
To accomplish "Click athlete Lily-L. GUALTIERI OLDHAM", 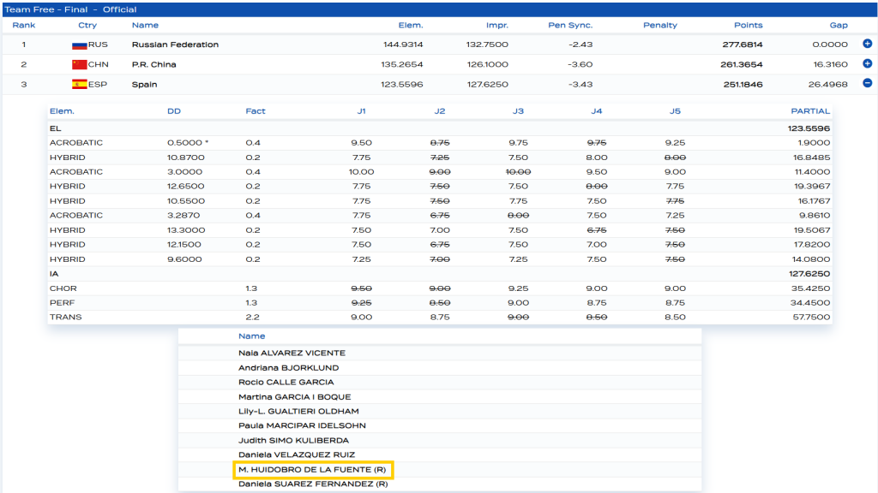I will [298, 412].
